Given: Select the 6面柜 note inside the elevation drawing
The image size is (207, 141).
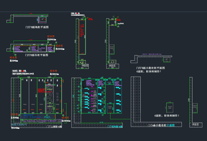Looking at the screenshot, I should pos(166,116).
